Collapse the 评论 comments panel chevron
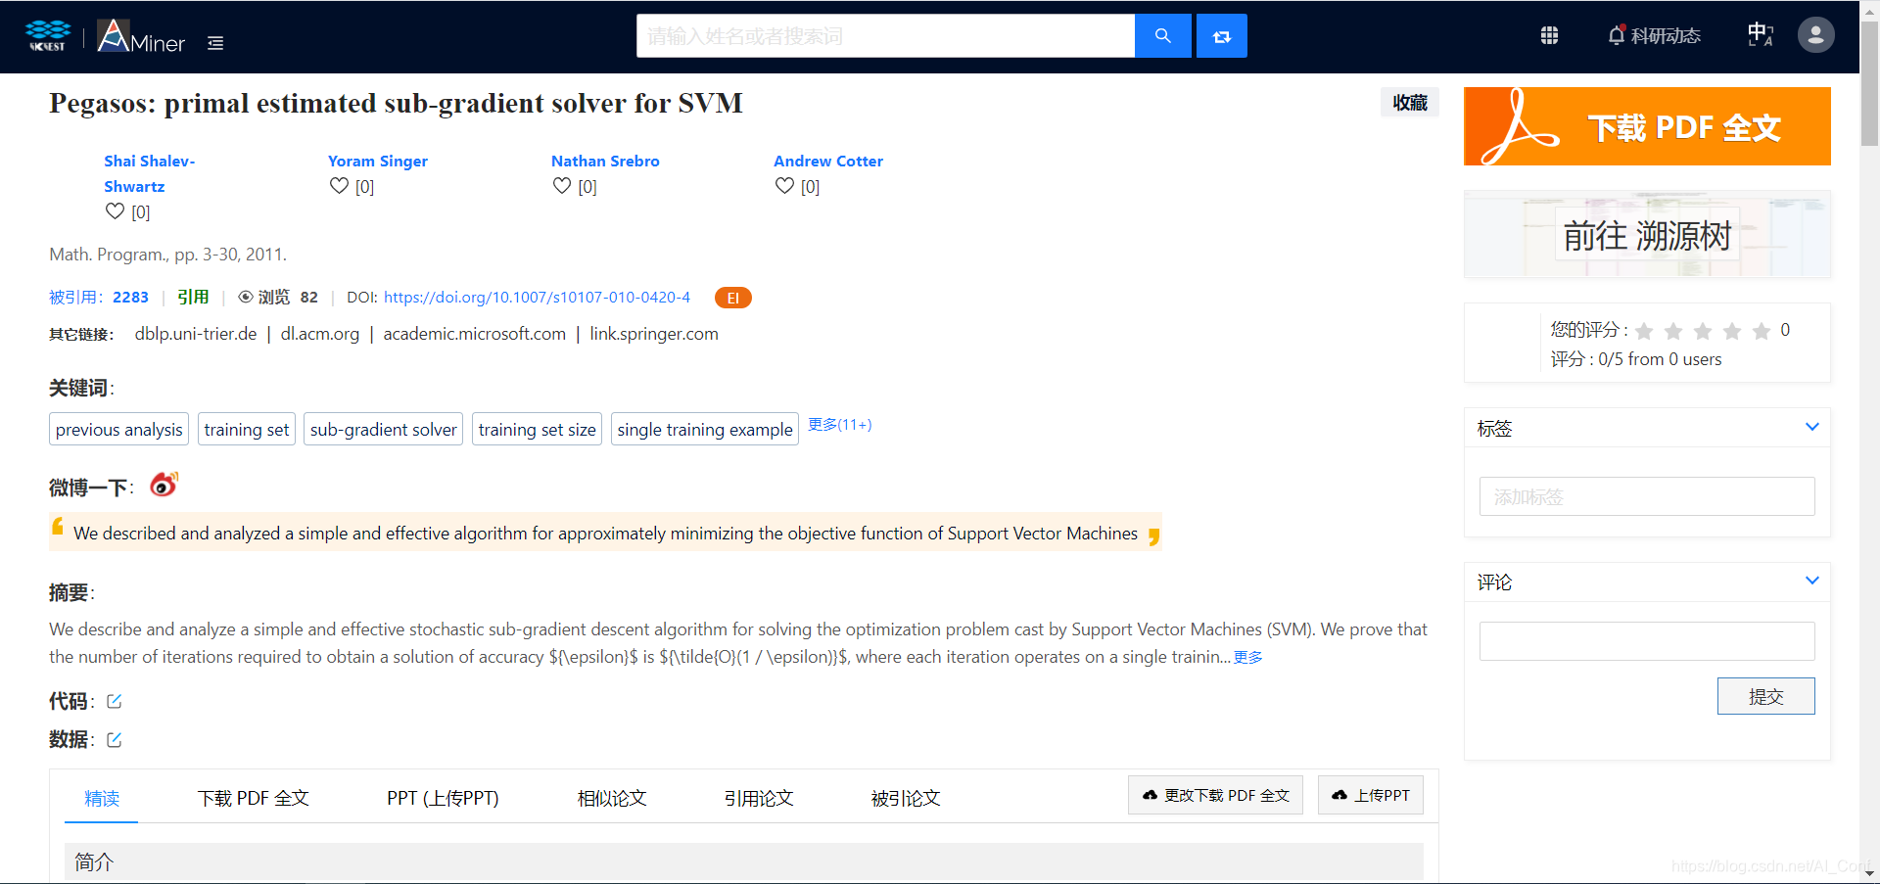1880x884 pixels. click(1811, 581)
